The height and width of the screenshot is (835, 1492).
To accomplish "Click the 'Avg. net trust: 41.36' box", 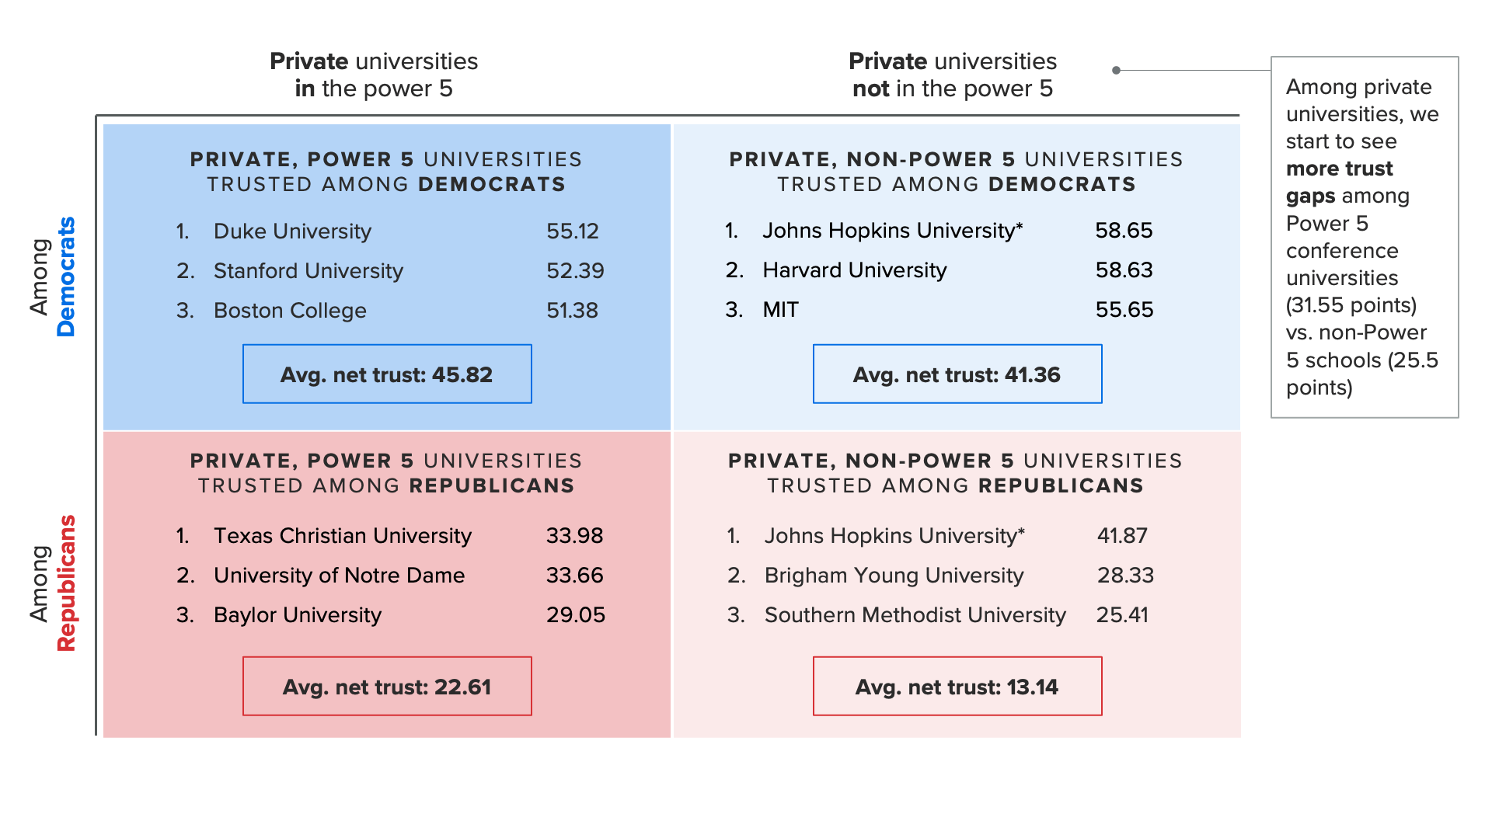I will [x=957, y=374].
